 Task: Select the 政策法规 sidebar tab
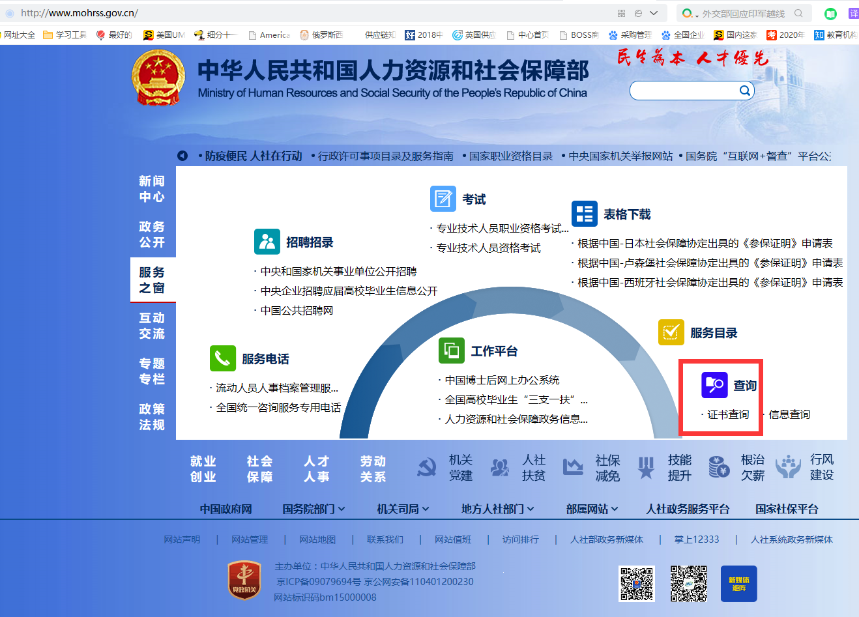point(153,418)
